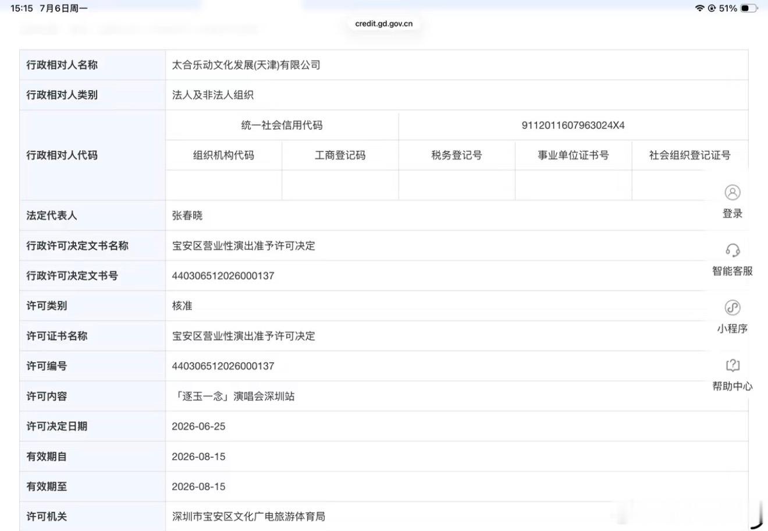Select company name 太合乐动文化发展(天津)有限公司
The height and width of the screenshot is (531, 768).
[246, 65]
